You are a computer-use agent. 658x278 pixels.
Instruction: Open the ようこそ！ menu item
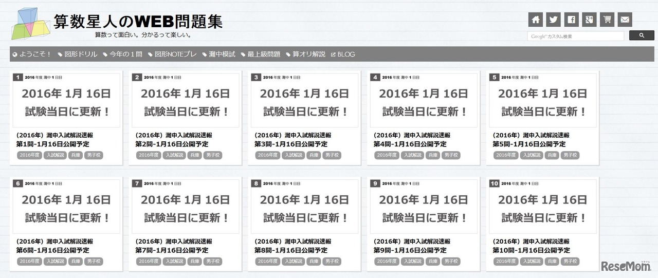[32, 54]
